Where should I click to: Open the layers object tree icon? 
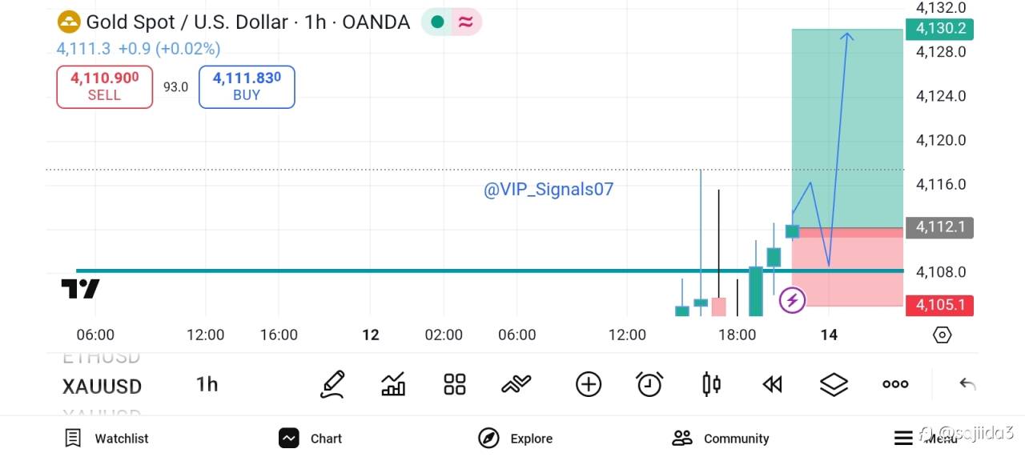tap(834, 385)
